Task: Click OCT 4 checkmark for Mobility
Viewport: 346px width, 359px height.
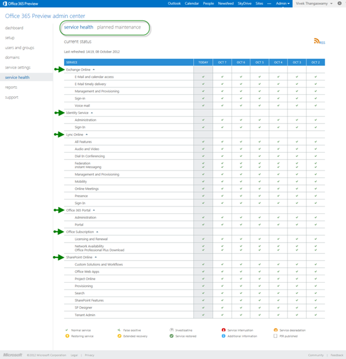Action: click(278, 182)
